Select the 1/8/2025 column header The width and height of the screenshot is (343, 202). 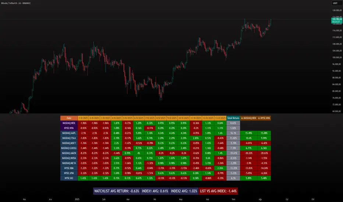click(83, 118)
